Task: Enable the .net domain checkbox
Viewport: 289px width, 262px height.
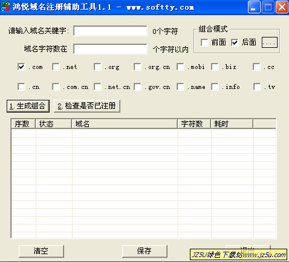Action: 56,67
